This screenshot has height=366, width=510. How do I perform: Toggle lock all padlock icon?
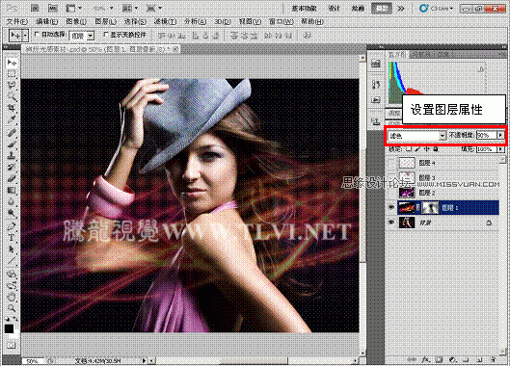coord(436,149)
